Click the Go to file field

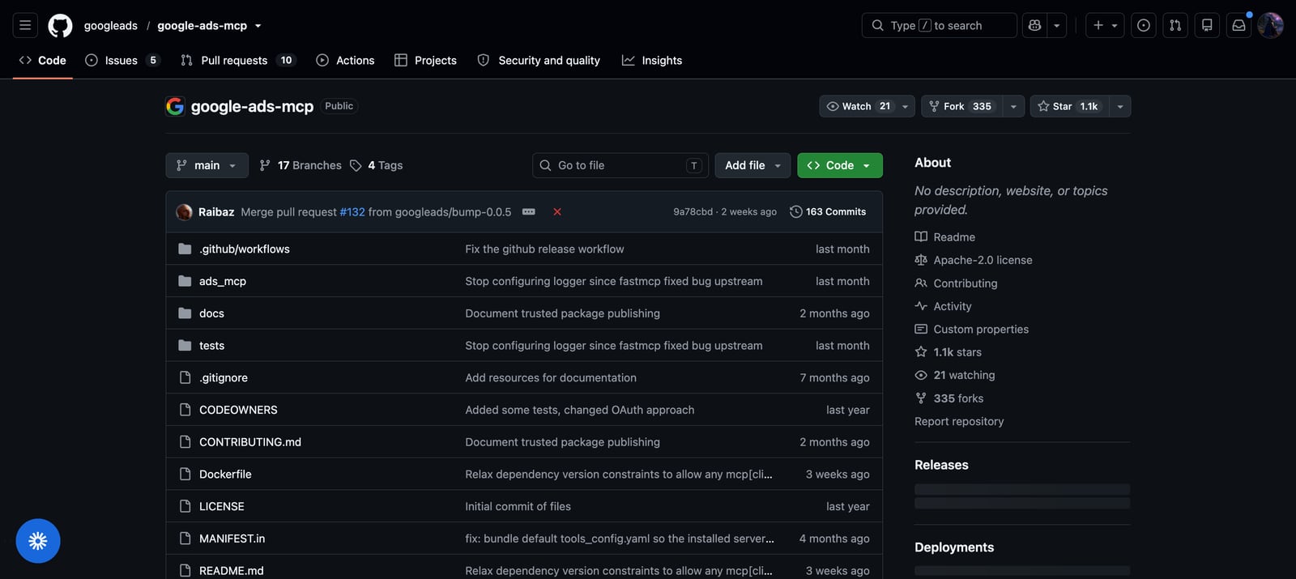pos(620,165)
